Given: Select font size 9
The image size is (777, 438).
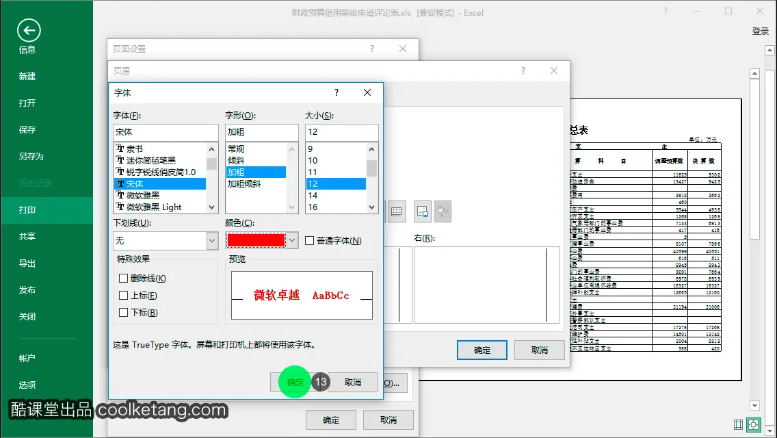Looking at the screenshot, I should 336,149.
